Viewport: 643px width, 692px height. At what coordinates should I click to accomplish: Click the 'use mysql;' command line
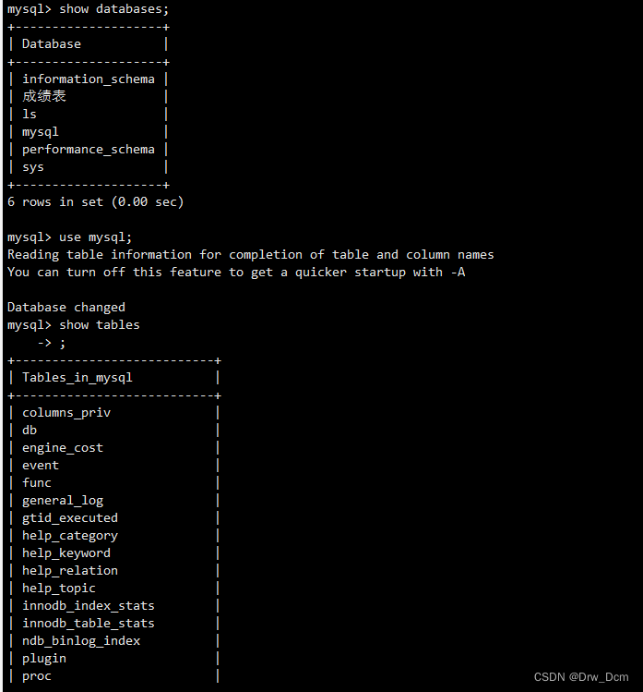[69, 237]
